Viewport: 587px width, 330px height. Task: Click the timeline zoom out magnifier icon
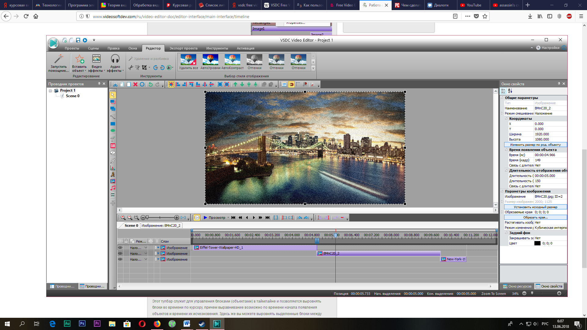coord(130,218)
